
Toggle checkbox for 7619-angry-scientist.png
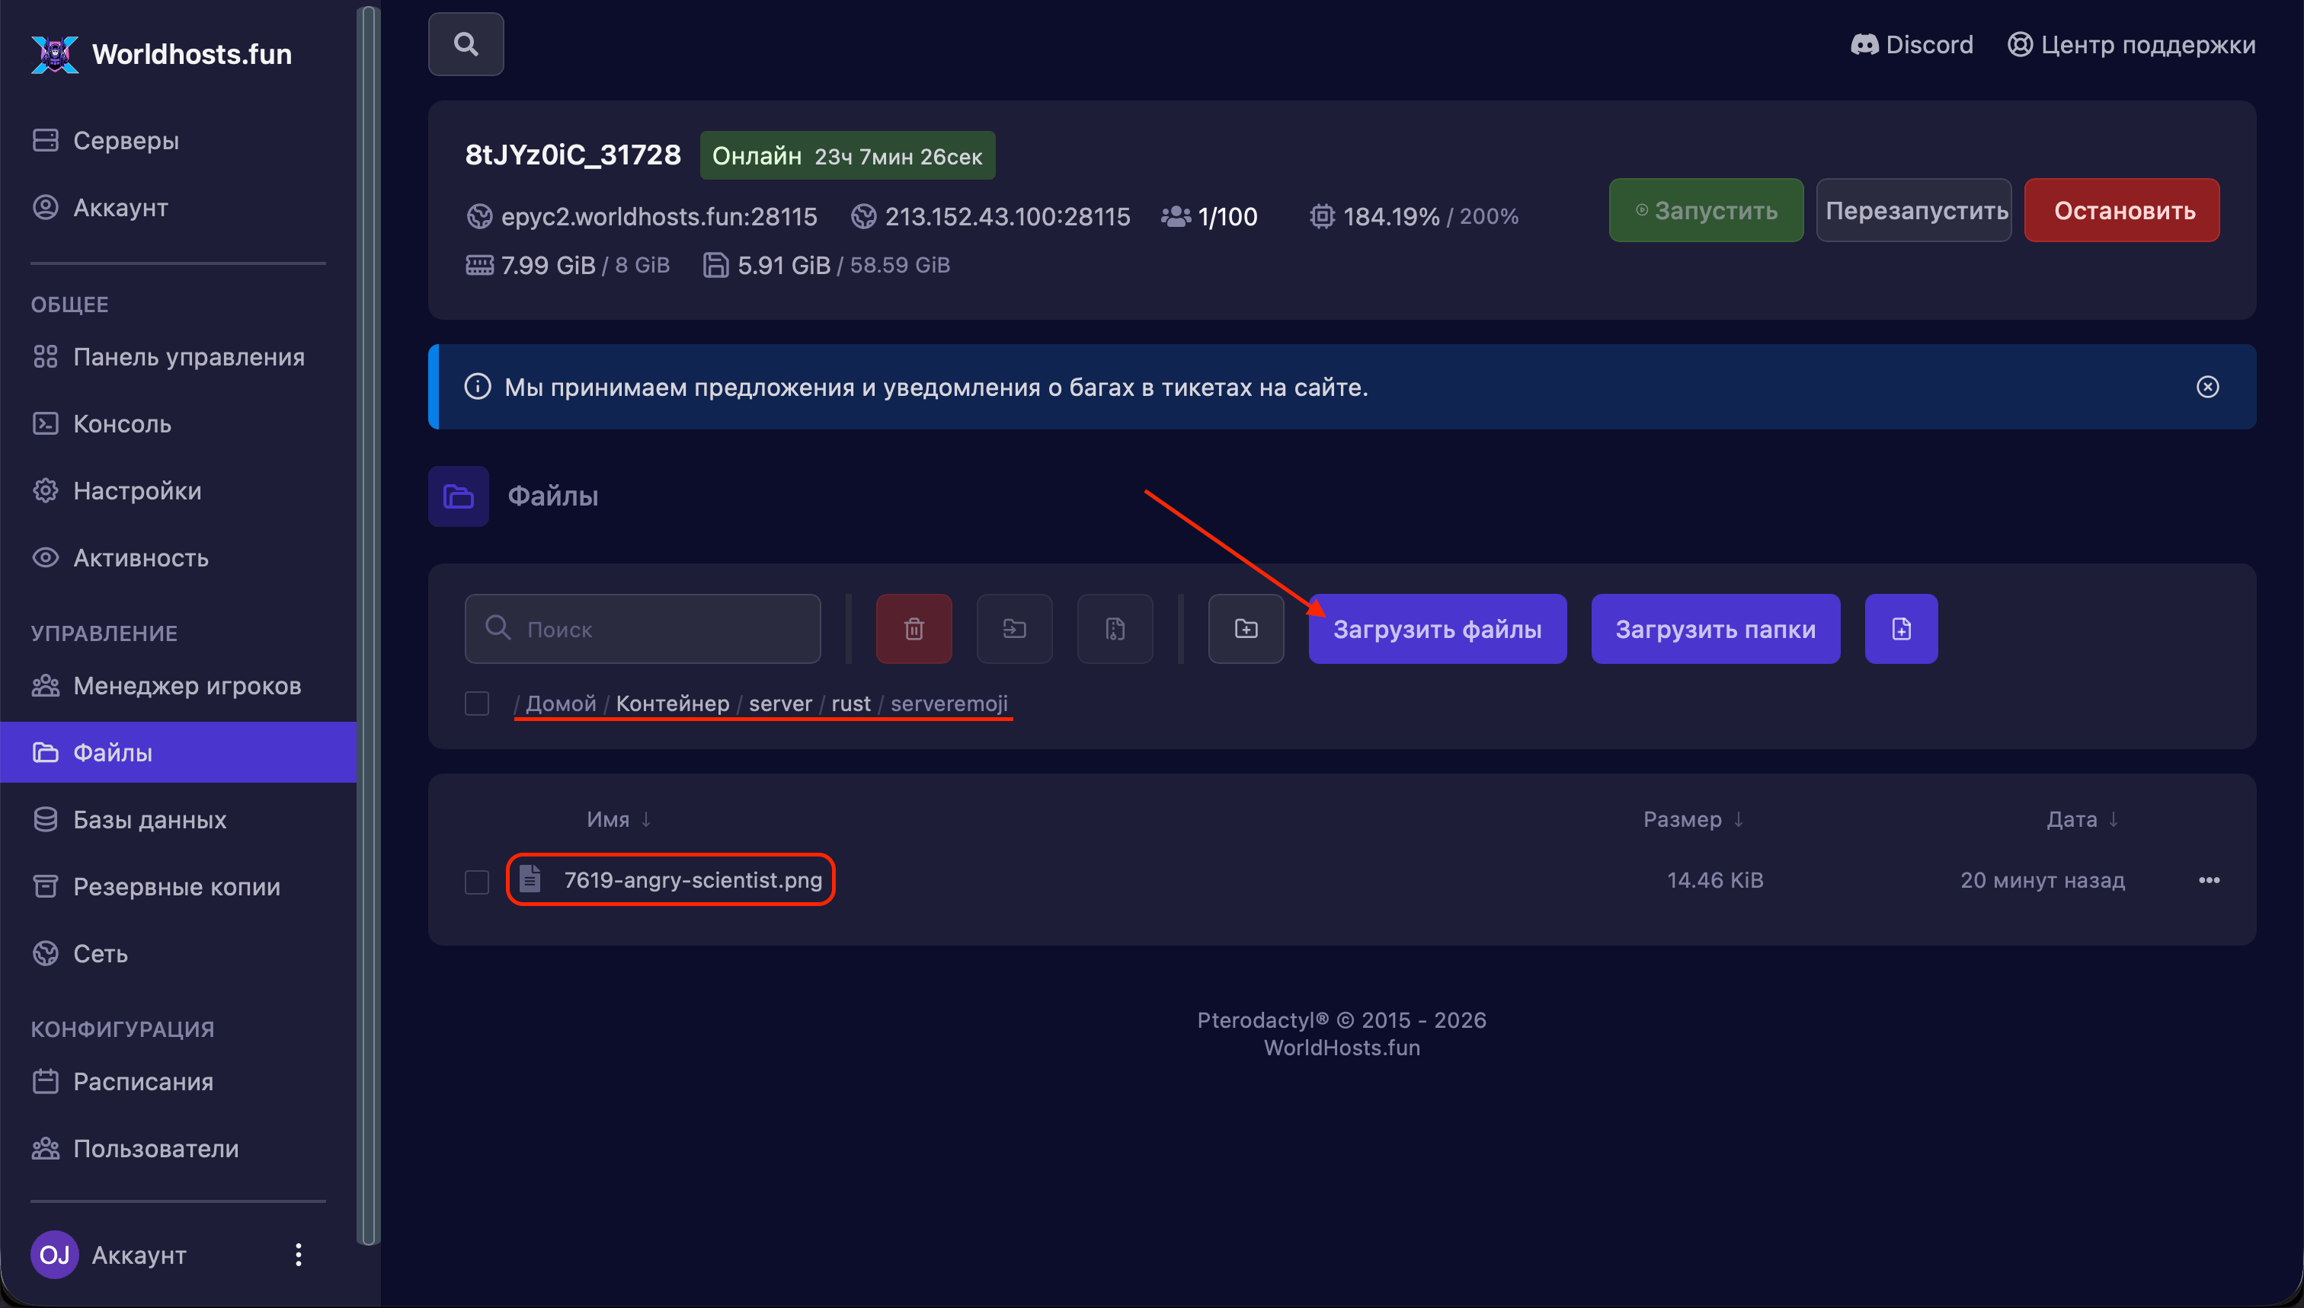pyautogui.click(x=476, y=882)
